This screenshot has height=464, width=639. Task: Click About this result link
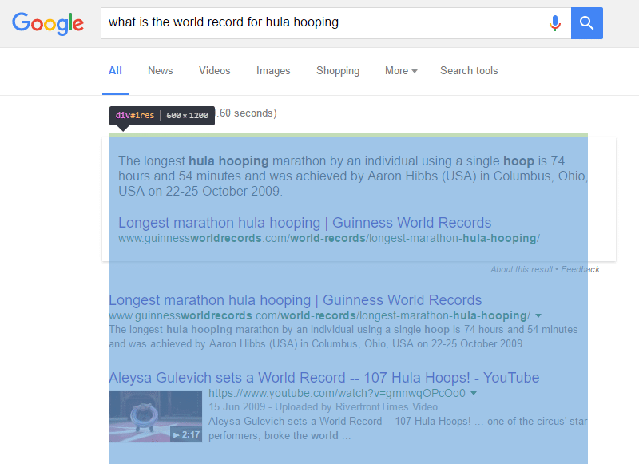coord(522,269)
